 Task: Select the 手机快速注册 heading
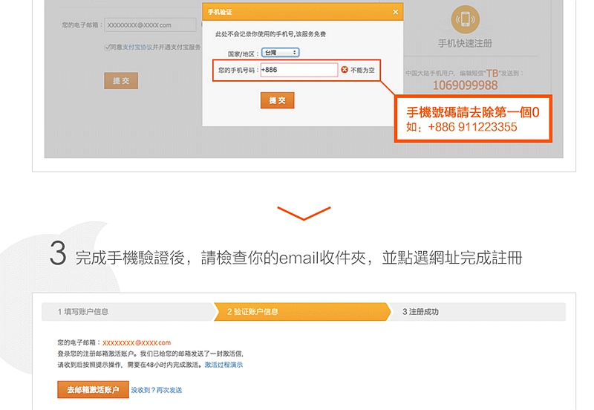tap(466, 44)
